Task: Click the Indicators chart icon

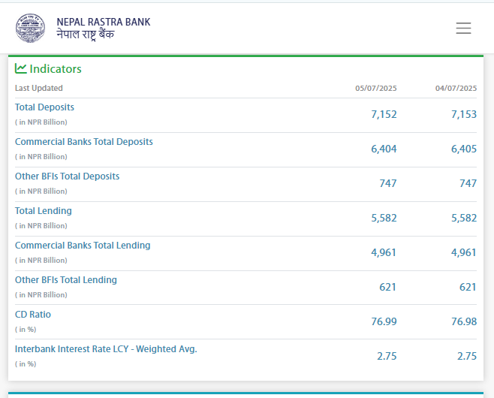Action: 21,68
